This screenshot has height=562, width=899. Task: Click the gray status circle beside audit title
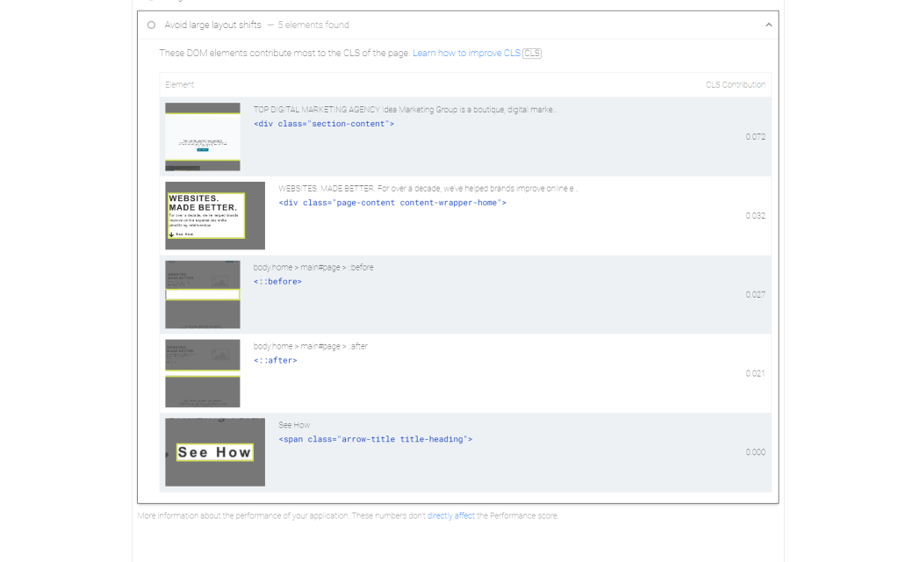(150, 25)
